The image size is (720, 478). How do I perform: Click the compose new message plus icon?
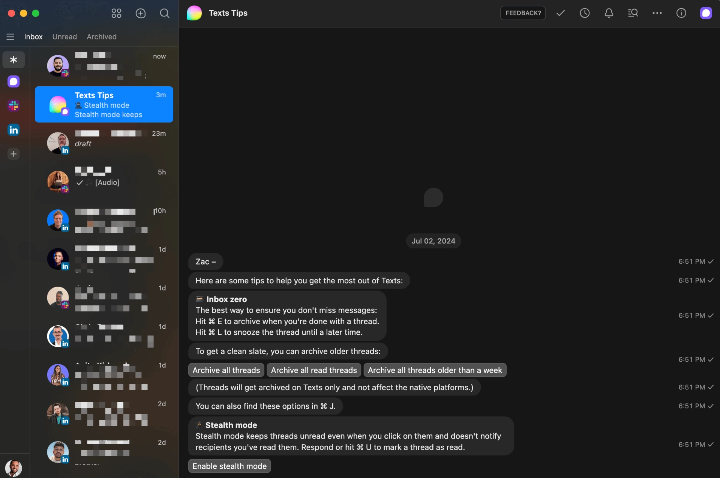pos(141,14)
